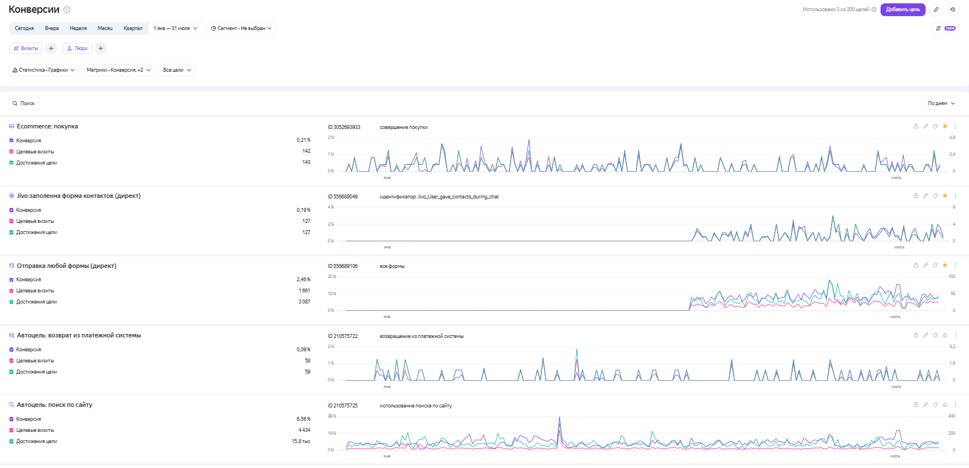
Task: Switch to the Неделя period tab
Action: pos(78,28)
